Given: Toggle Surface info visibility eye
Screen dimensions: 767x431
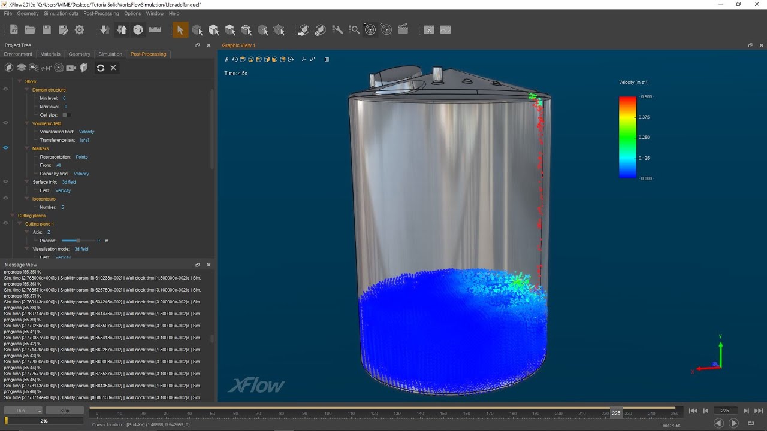Looking at the screenshot, I should click(6, 182).
